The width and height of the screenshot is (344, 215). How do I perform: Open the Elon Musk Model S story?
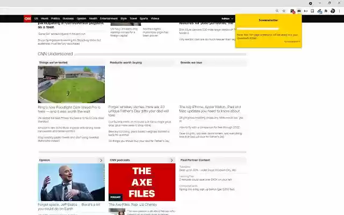click(x=207, y=31)
